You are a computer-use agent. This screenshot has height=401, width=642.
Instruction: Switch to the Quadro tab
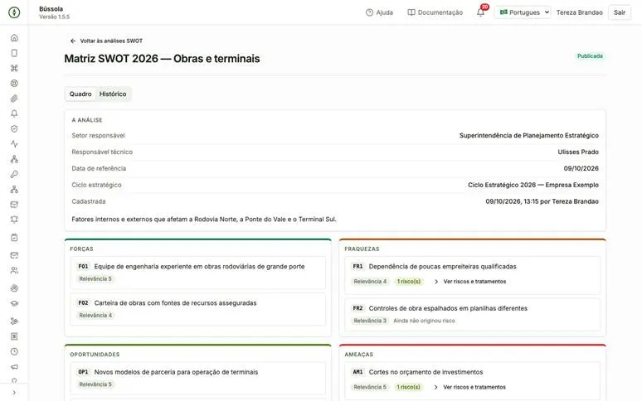click(80, 94)
